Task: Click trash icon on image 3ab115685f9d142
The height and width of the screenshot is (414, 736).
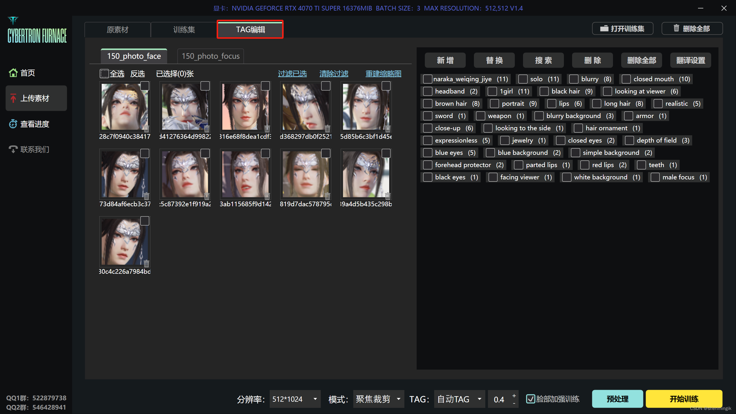Action: coord(267,196)
